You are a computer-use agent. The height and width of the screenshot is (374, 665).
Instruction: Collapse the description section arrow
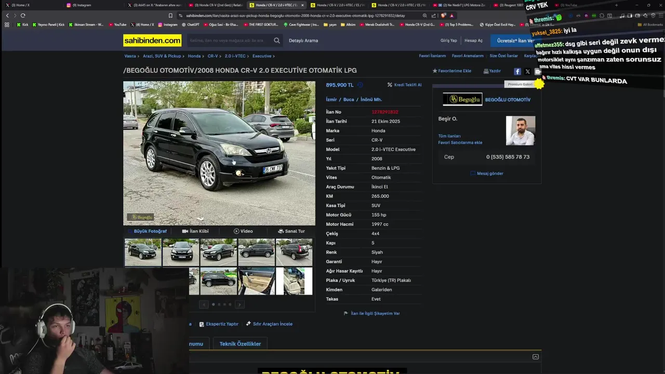pos(536,357)
